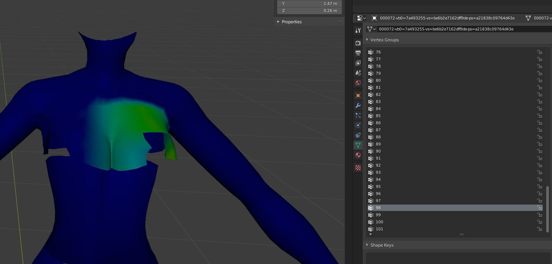Open the View Layer properties tab
The height and width of the screenshot is (264, 552).
358,63
